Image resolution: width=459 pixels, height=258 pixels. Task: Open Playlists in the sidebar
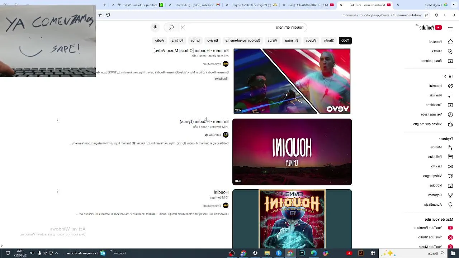click(x=440, y=95)
